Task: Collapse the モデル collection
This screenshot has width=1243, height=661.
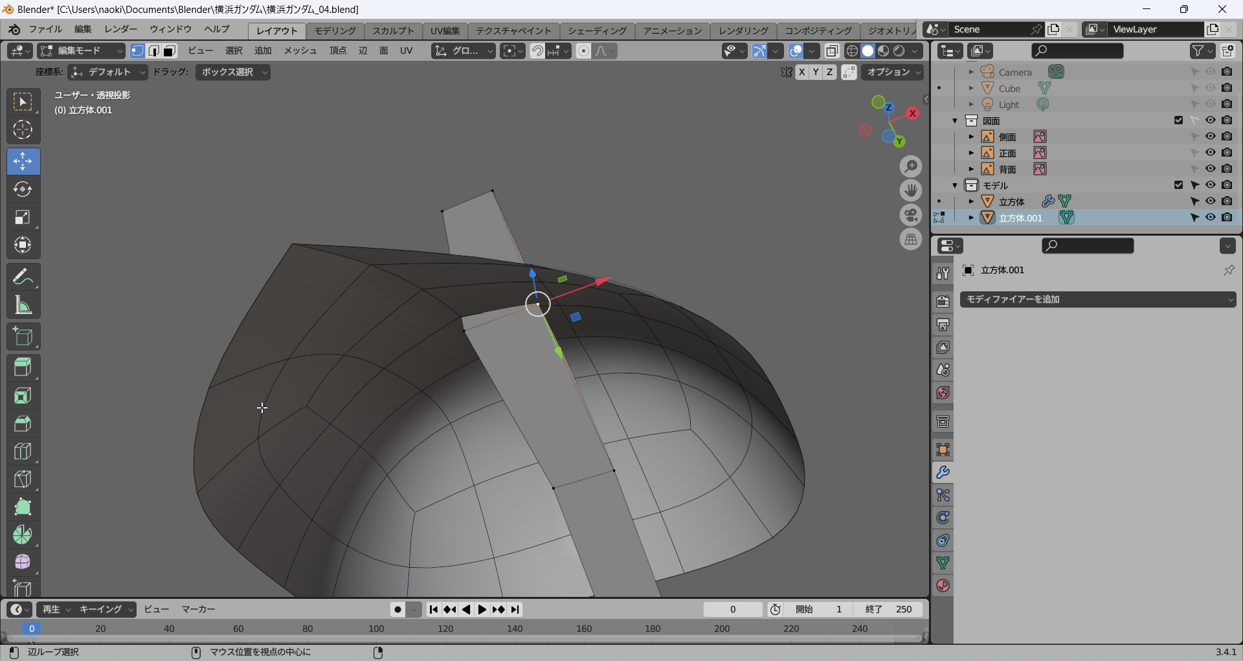Action: (x=955, y=185)
